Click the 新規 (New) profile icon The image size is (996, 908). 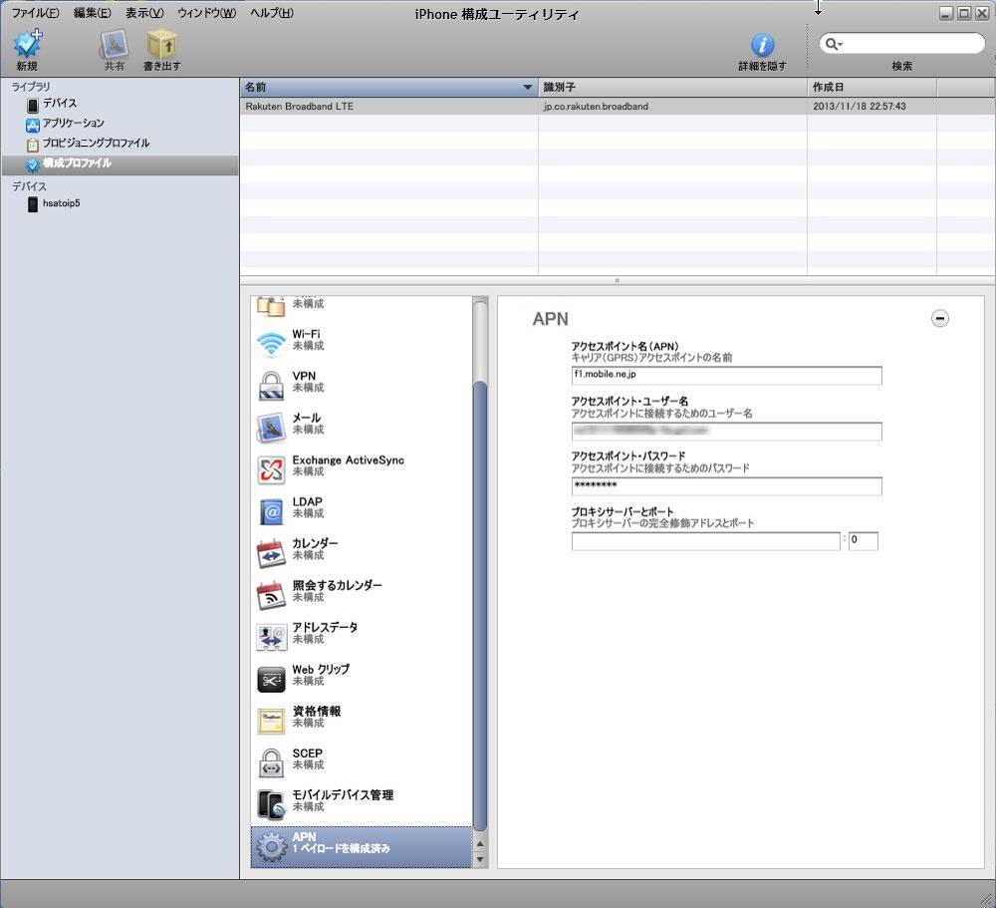click(x=27, y=43)
